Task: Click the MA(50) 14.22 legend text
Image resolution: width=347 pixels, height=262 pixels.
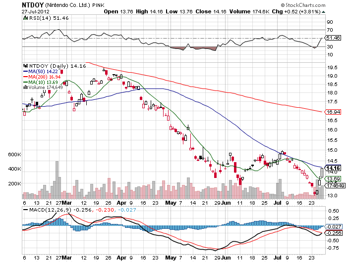Action: click(43, 72)
